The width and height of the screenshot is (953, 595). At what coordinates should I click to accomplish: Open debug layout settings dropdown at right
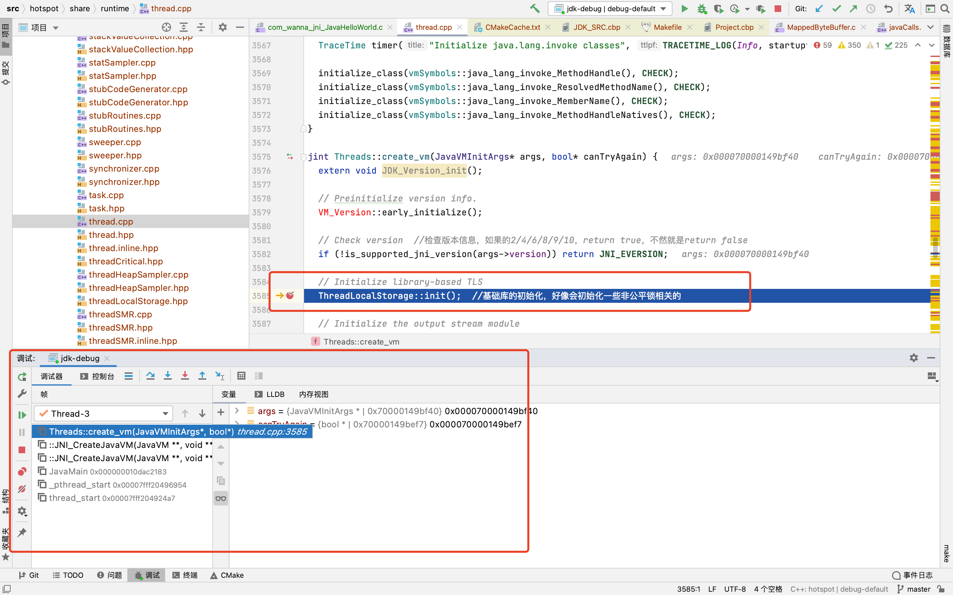point(932,376)
